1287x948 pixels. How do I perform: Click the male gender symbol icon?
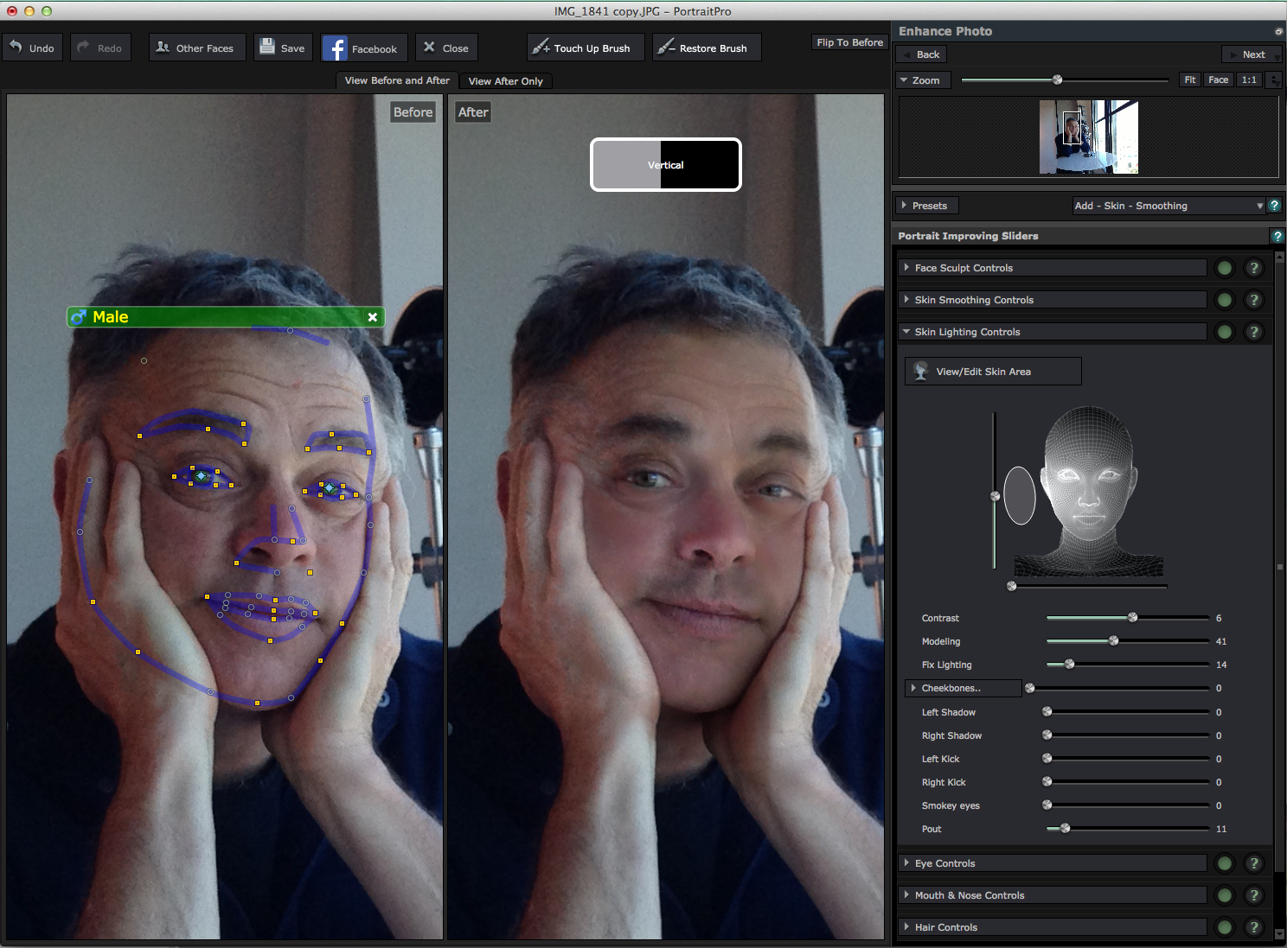[79, 317]
